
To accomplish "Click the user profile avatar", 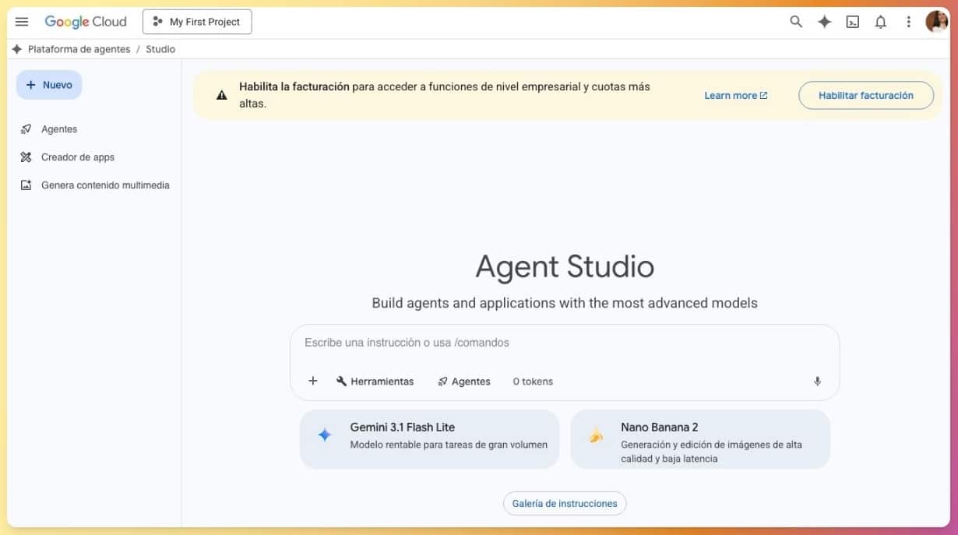I will pos(936,22).
